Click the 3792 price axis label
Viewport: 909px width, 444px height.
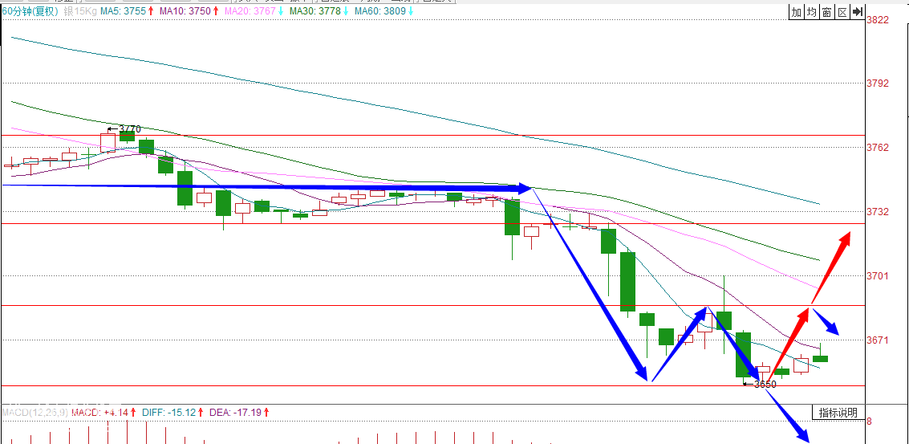tap(877, 83)
